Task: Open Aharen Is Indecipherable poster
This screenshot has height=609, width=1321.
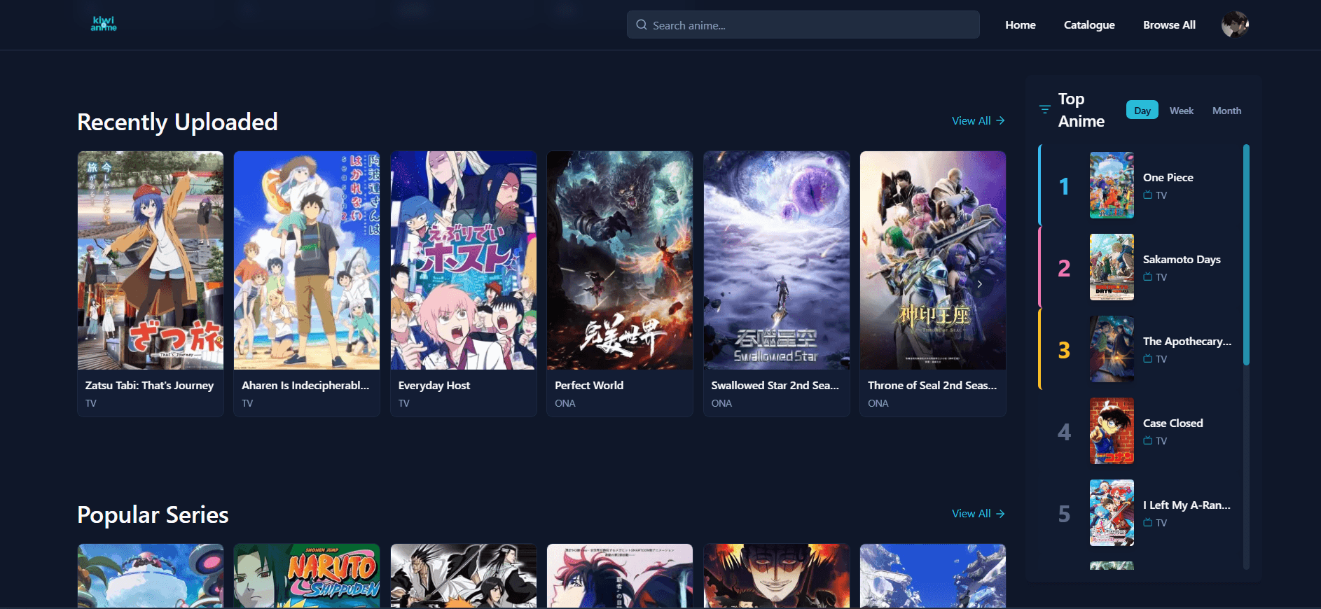Action: tap(307, 260)
